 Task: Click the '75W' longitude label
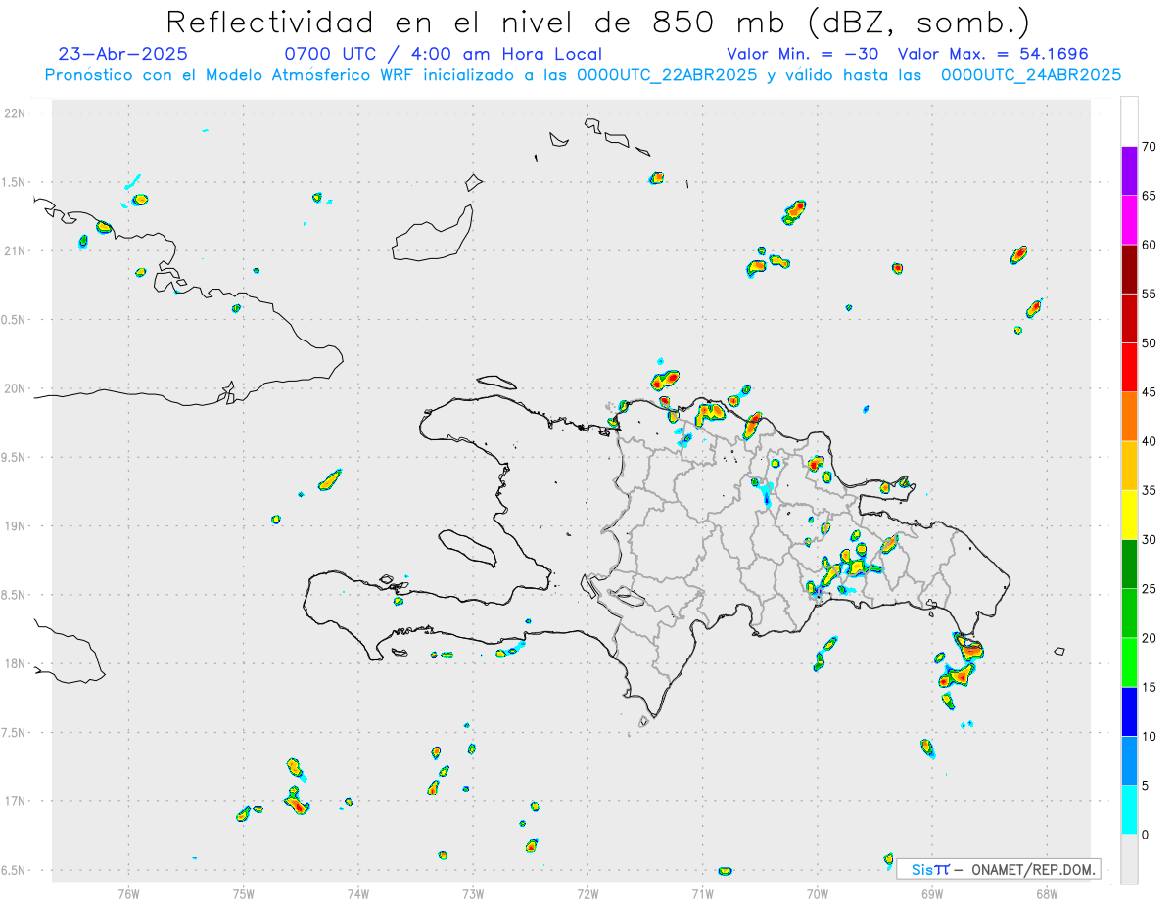244,893
